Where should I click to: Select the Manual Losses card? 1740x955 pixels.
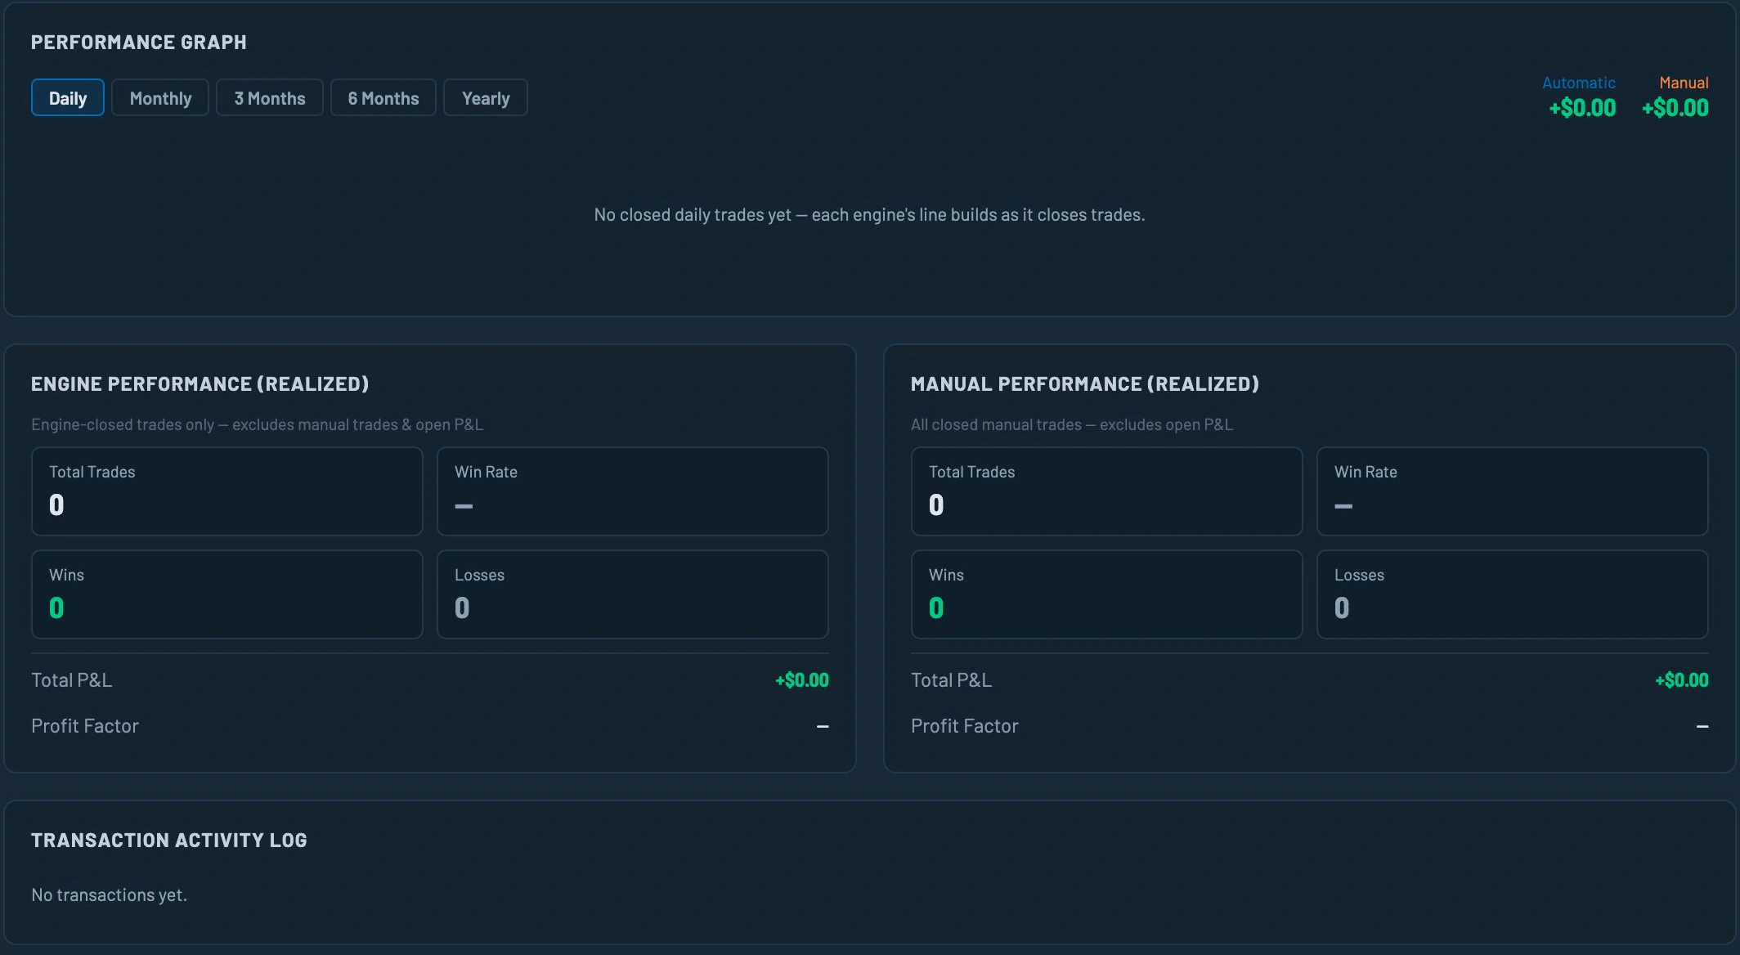click(x=1513, y=594)
